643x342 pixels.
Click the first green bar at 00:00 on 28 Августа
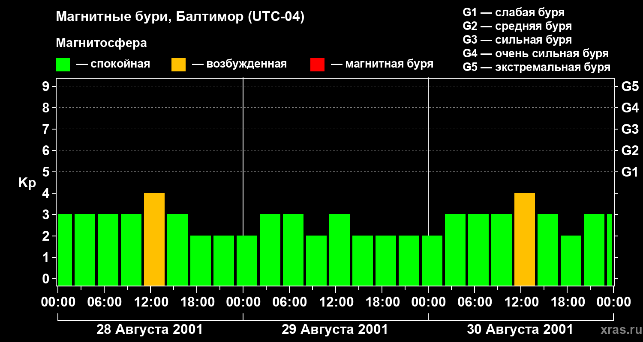[65, 250]
